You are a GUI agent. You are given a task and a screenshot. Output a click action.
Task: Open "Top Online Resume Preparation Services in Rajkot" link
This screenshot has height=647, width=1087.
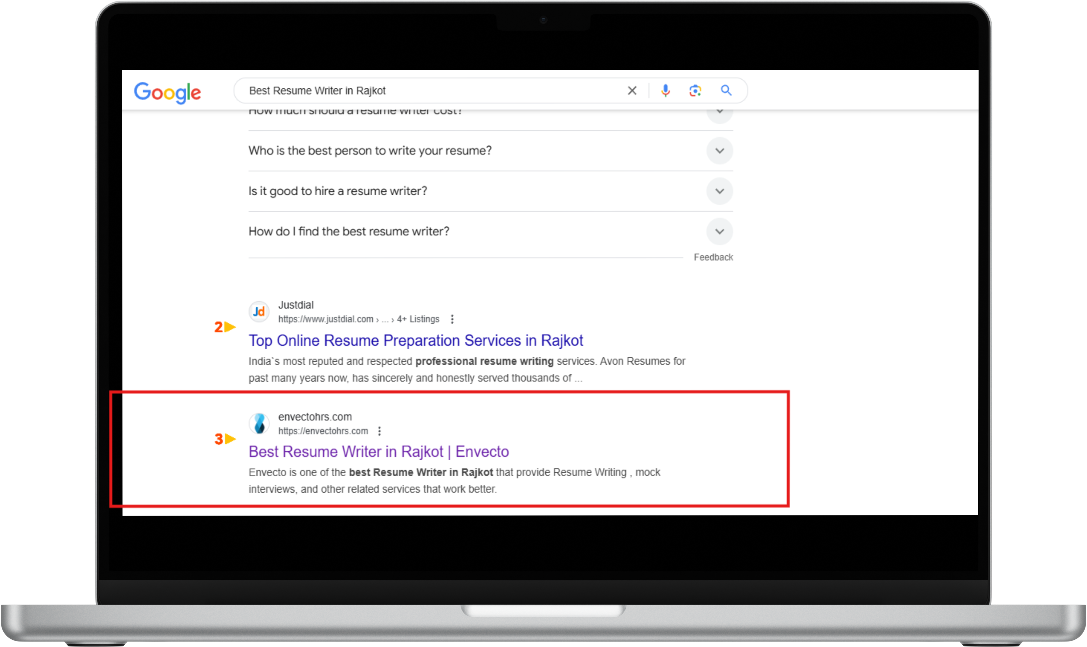coord(416,340)
